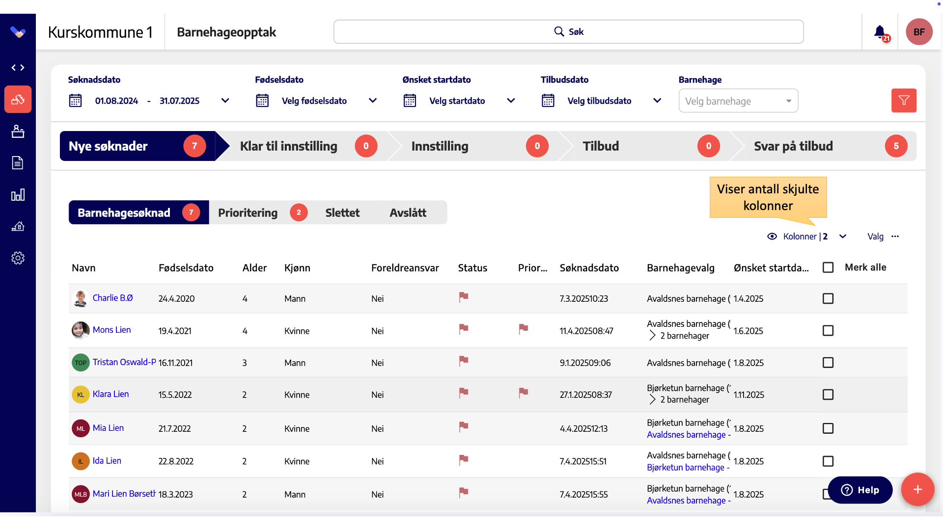Click the search magnifier icon

tap(559, 31)
